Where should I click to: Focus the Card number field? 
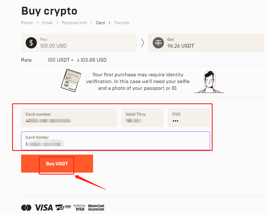tap(69, 118)
